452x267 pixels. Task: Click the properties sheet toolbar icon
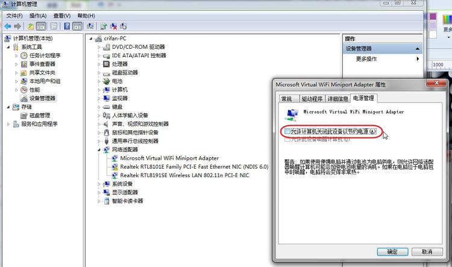tap(54, 27)
